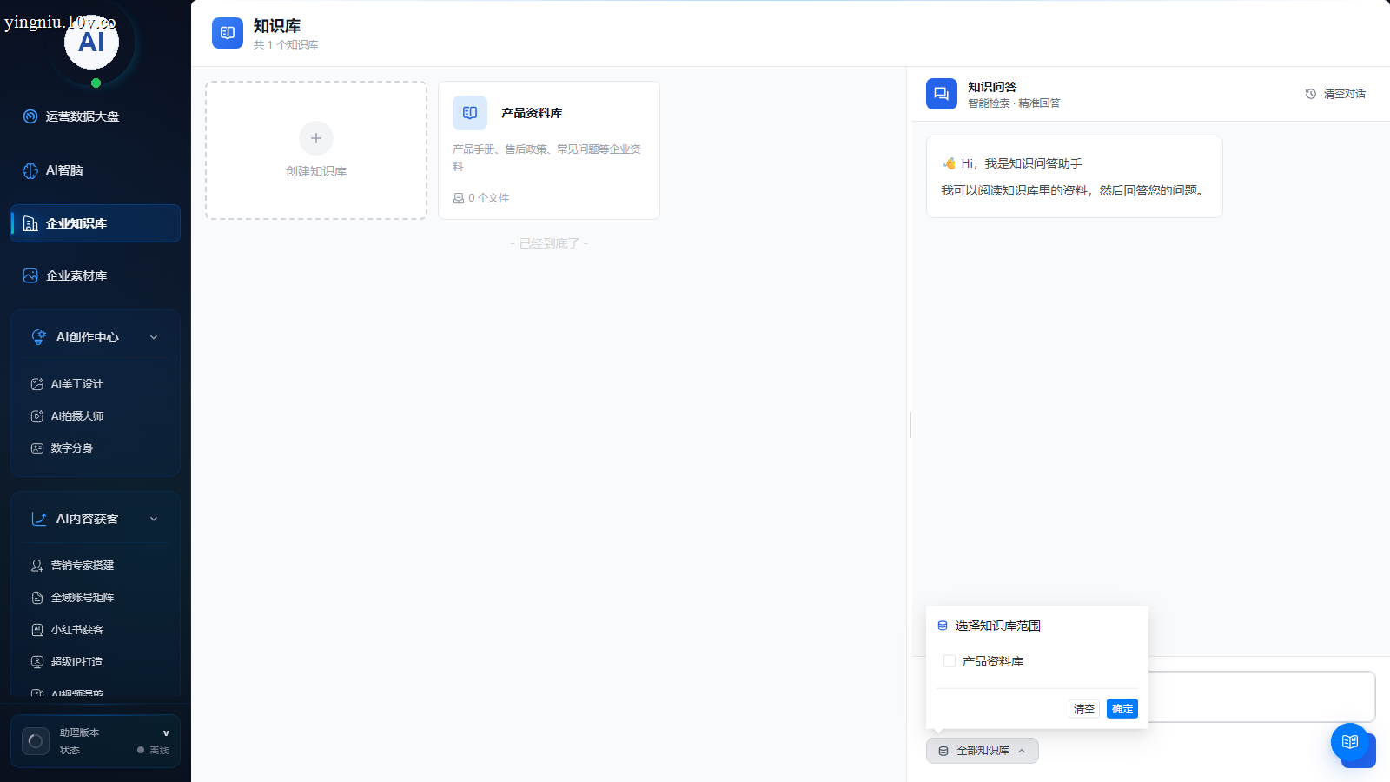Open AI美工设计 submenu item
The height and width of the screenshot is (782, 1390).
(x=96, y=384)
